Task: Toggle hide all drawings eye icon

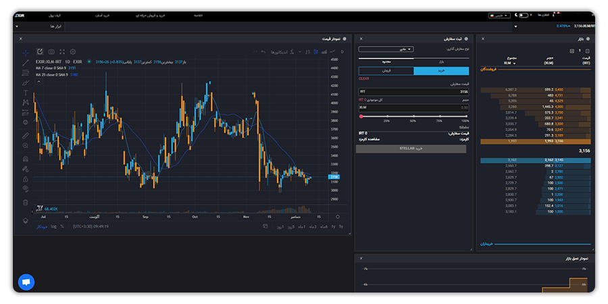Action: tap(26, 188)
